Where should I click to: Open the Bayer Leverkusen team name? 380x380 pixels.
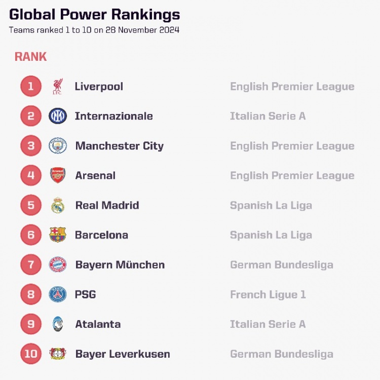[123, 354]
